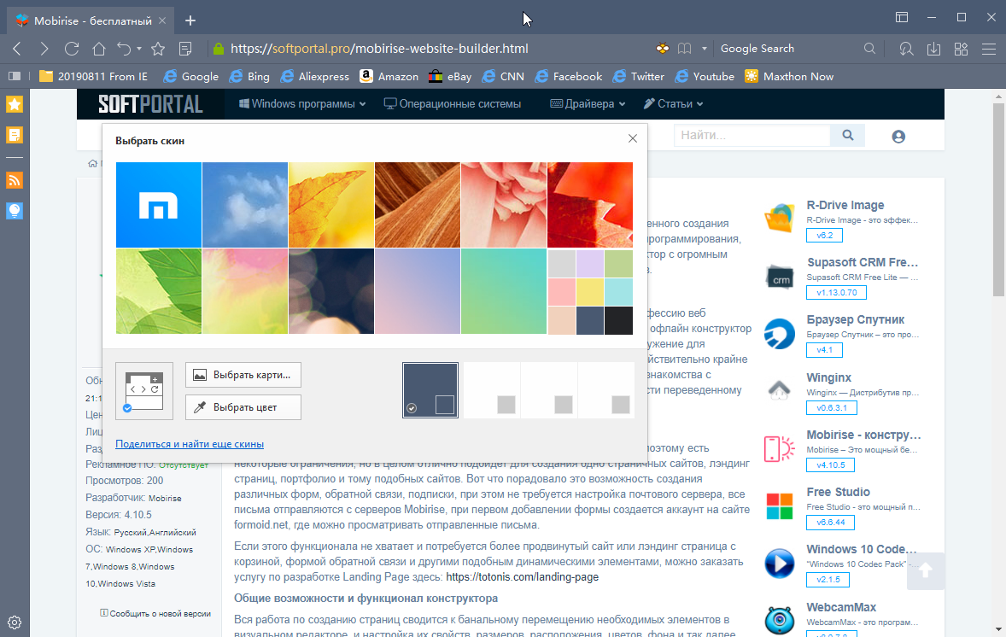Open the main hamburger menu
Viewport: 1006px width, 637px height.
(x=989, y=49)
